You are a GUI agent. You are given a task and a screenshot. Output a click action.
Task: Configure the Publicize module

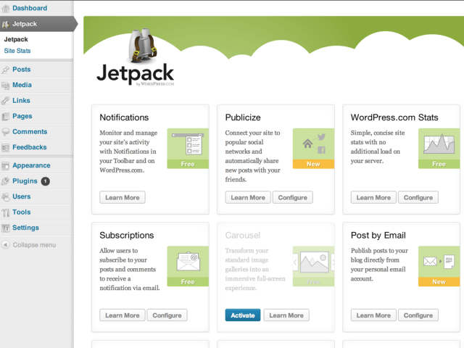(x=292, y=197)
